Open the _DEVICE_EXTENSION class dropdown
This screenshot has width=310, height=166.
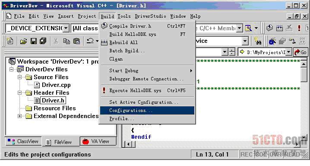point(66,28)
